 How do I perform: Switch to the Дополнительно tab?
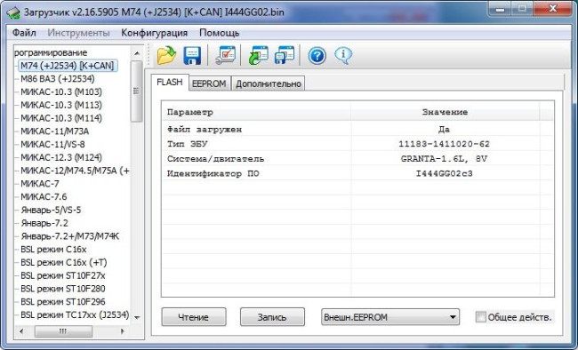pyautogui.click(x=269, y=84)
